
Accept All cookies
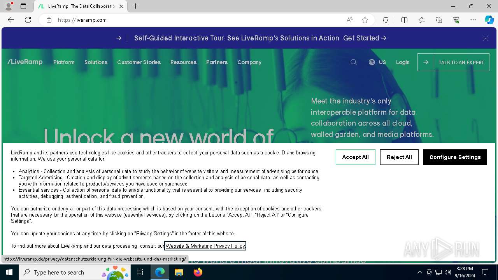pyautogui.click(x=356, y=157)
